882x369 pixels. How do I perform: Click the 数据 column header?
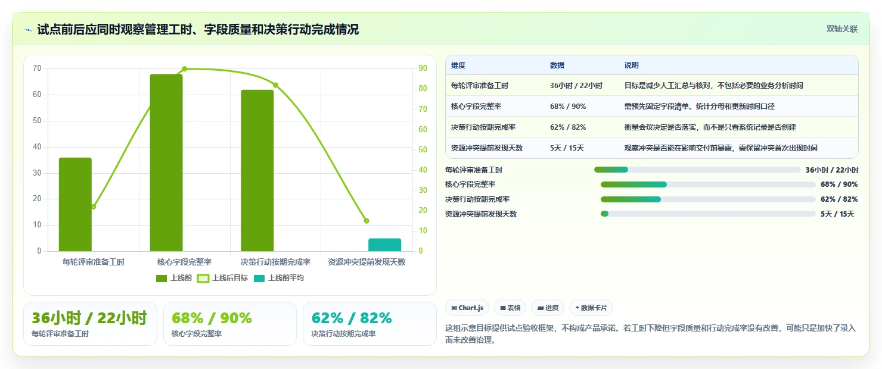(x=557, y=65)
